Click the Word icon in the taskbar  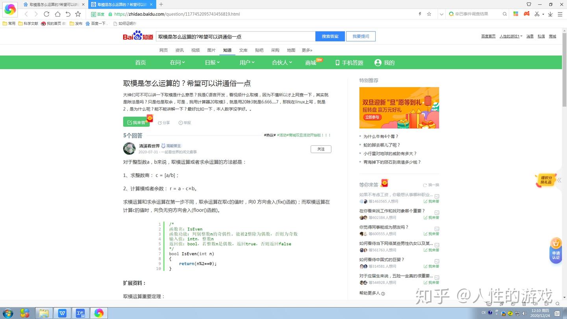62,313
